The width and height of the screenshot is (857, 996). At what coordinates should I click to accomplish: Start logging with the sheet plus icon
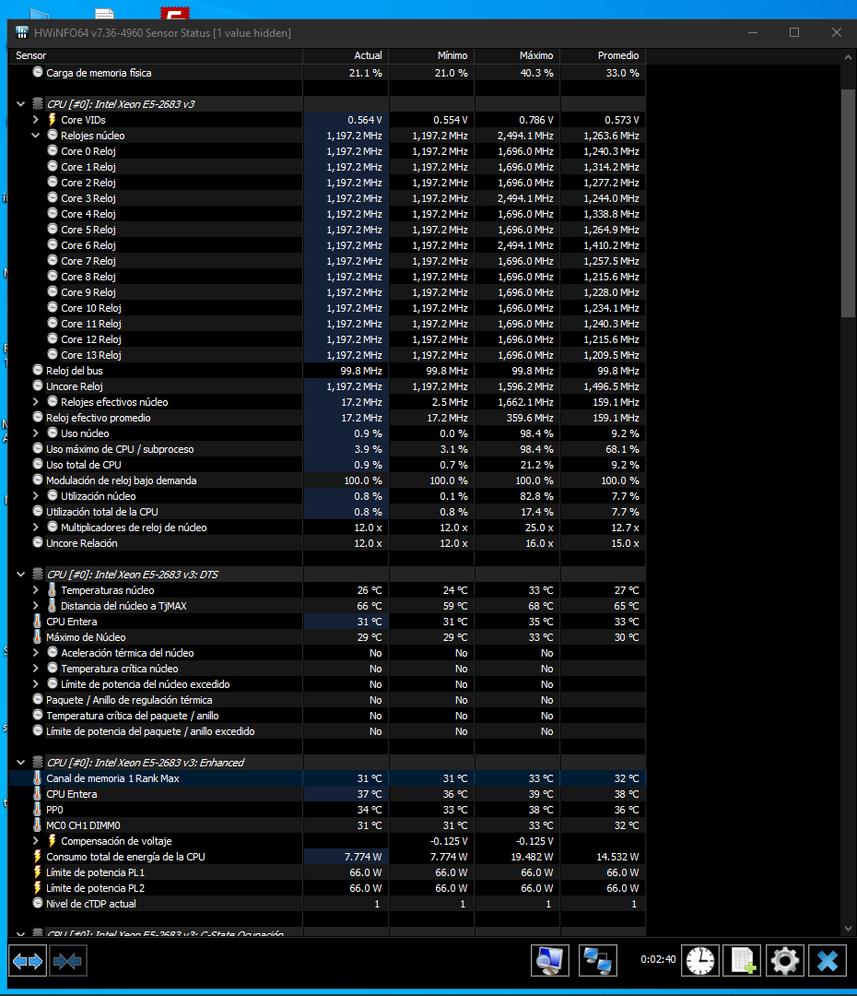743,960
